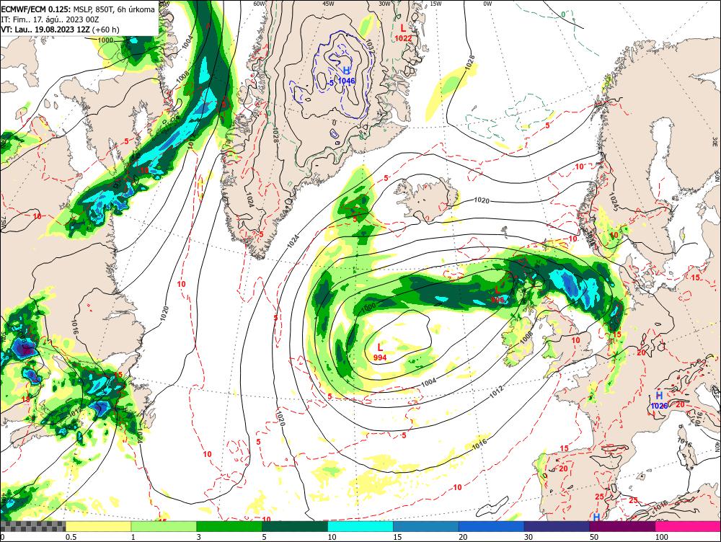The height and width of the screenshot is (542, 721).
Task: Click the '100' legend scale value
Action: pos(661,537)
